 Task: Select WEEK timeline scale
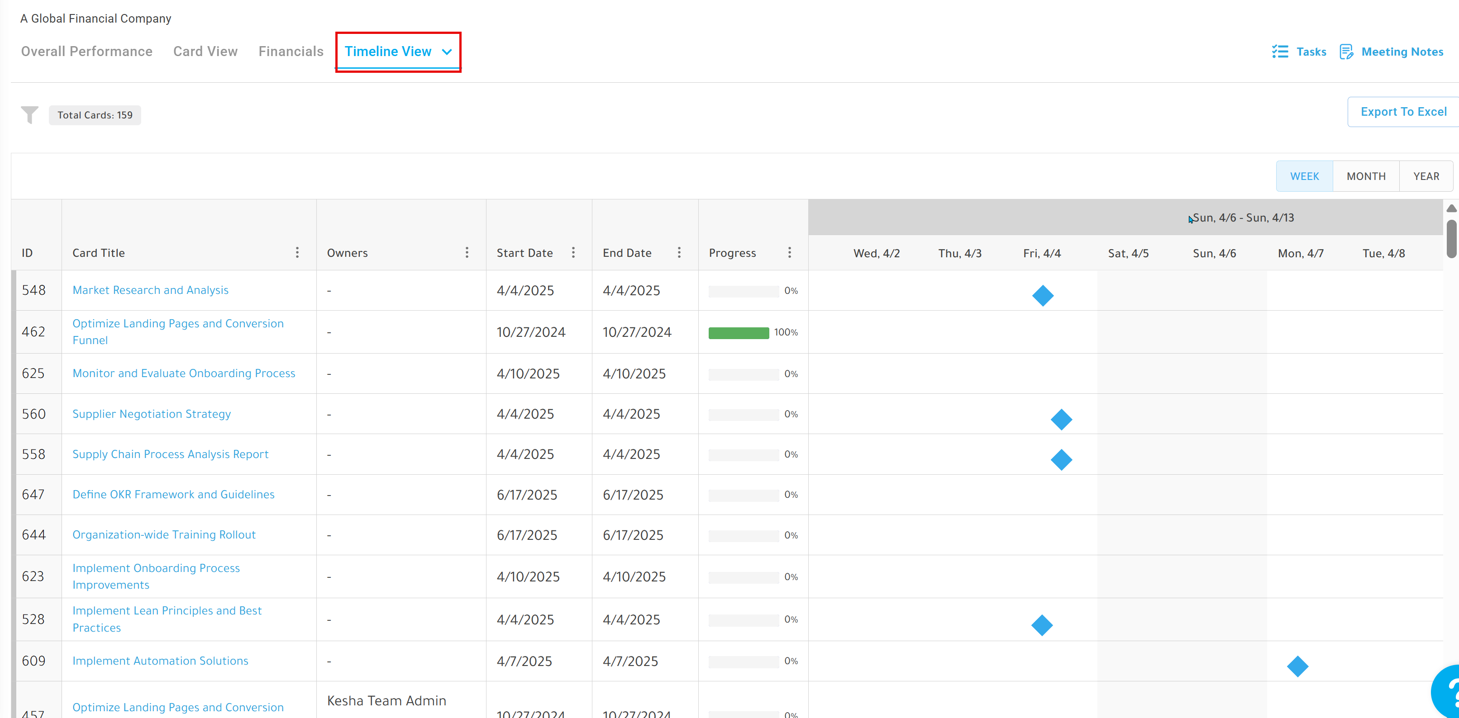point(1304,176)
